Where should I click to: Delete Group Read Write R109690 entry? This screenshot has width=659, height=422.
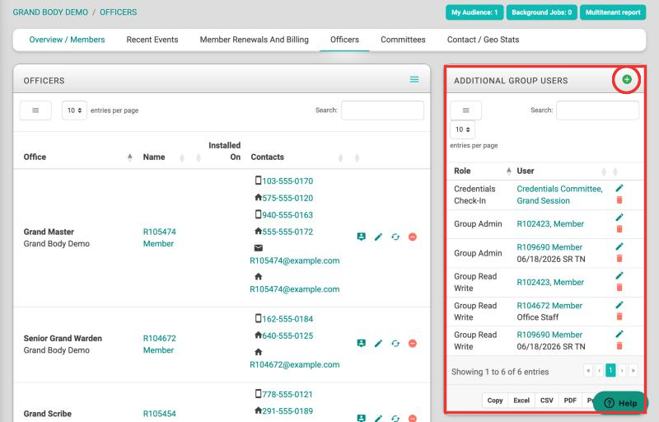point(619,346)
